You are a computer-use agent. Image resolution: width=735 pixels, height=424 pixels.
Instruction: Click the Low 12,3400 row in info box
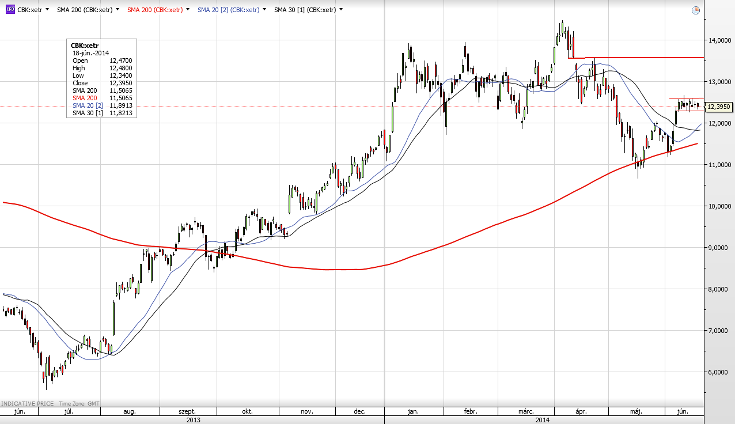[x=103, y=75]
